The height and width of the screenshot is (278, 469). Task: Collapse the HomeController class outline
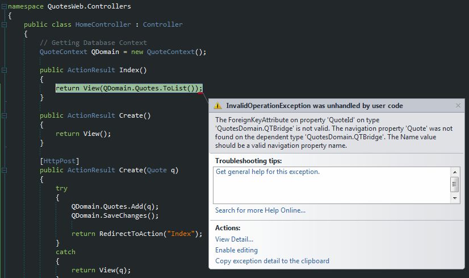(x=4, y=24)
